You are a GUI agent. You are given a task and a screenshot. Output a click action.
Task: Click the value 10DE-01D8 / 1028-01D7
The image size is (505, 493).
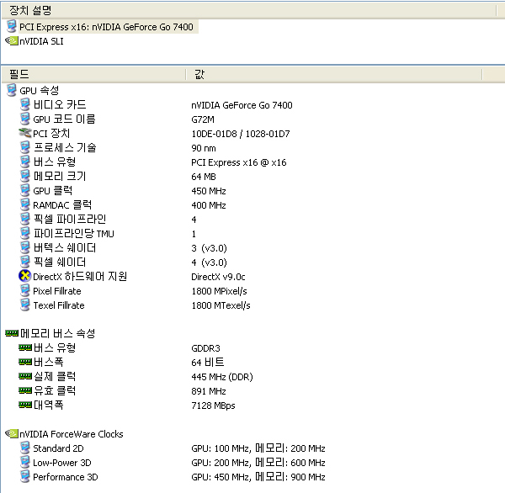pos(241,134)
